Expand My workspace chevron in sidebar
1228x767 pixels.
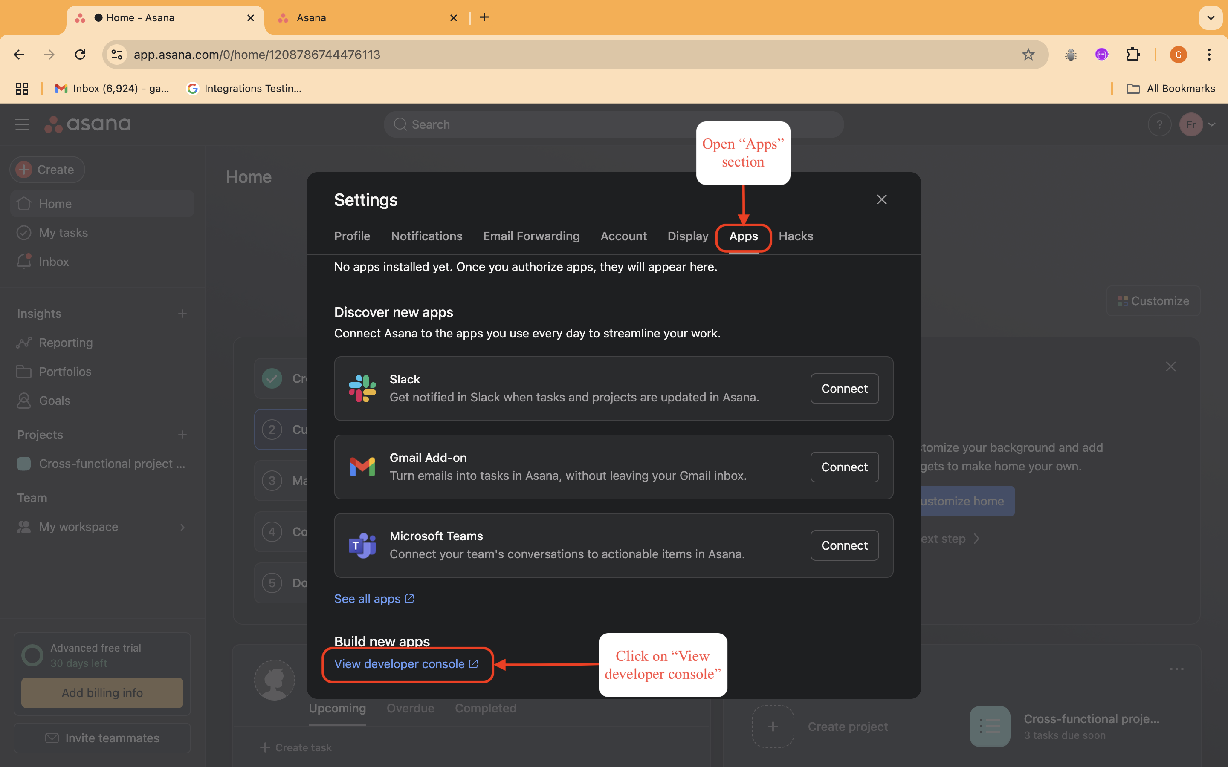click(182, 527)
